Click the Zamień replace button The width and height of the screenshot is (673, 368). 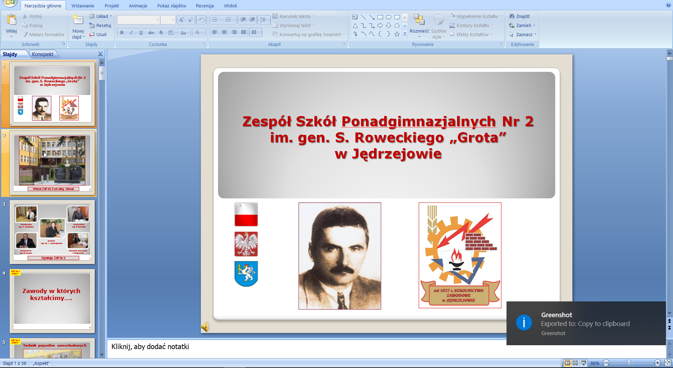click(522, 25)
